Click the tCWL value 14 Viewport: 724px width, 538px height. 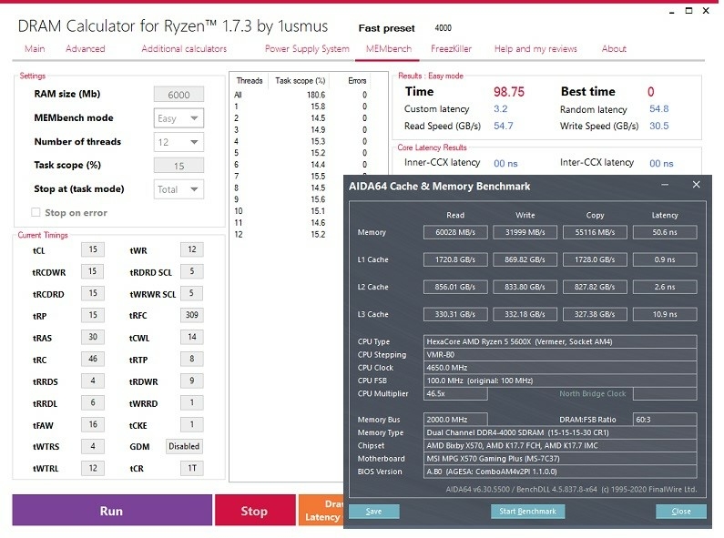pos(191,337)
